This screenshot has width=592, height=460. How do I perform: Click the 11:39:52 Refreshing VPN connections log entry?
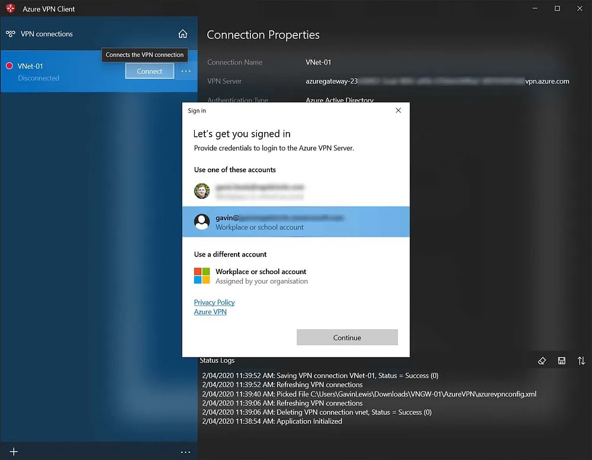coord(282,384)
